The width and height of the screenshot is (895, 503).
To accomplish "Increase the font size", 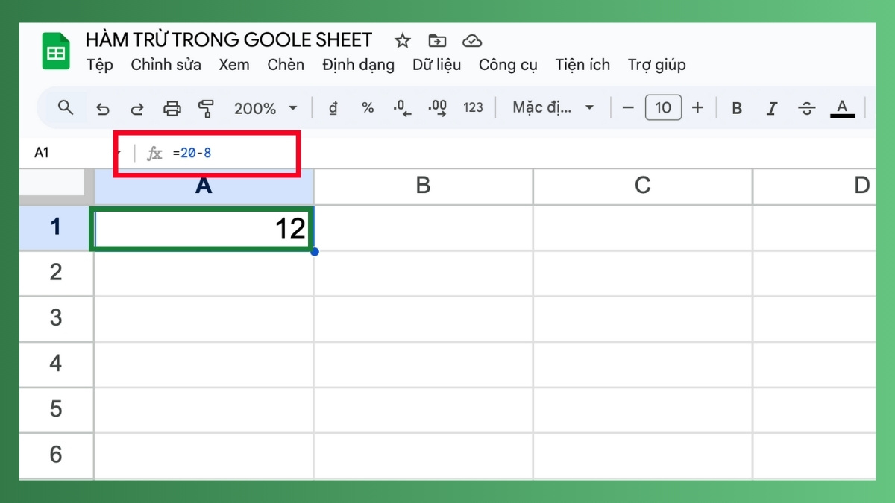I will coord(697,108).
